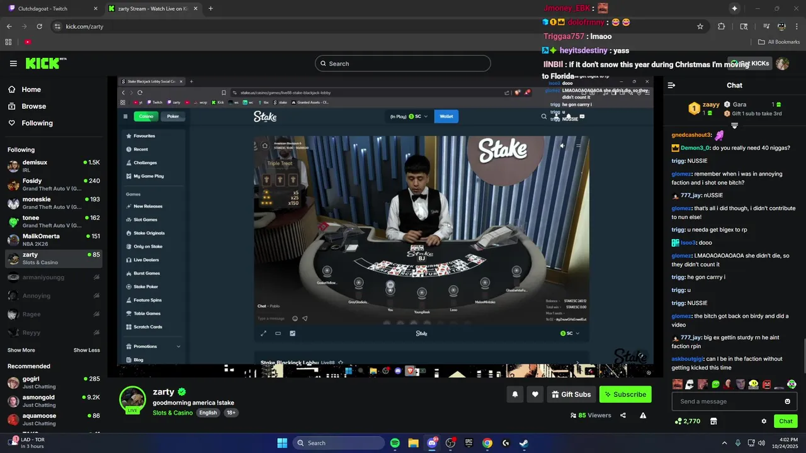Screen dimensions: 806x453
Task: Click the red angry face emote
Action: [x=767, y=384]
